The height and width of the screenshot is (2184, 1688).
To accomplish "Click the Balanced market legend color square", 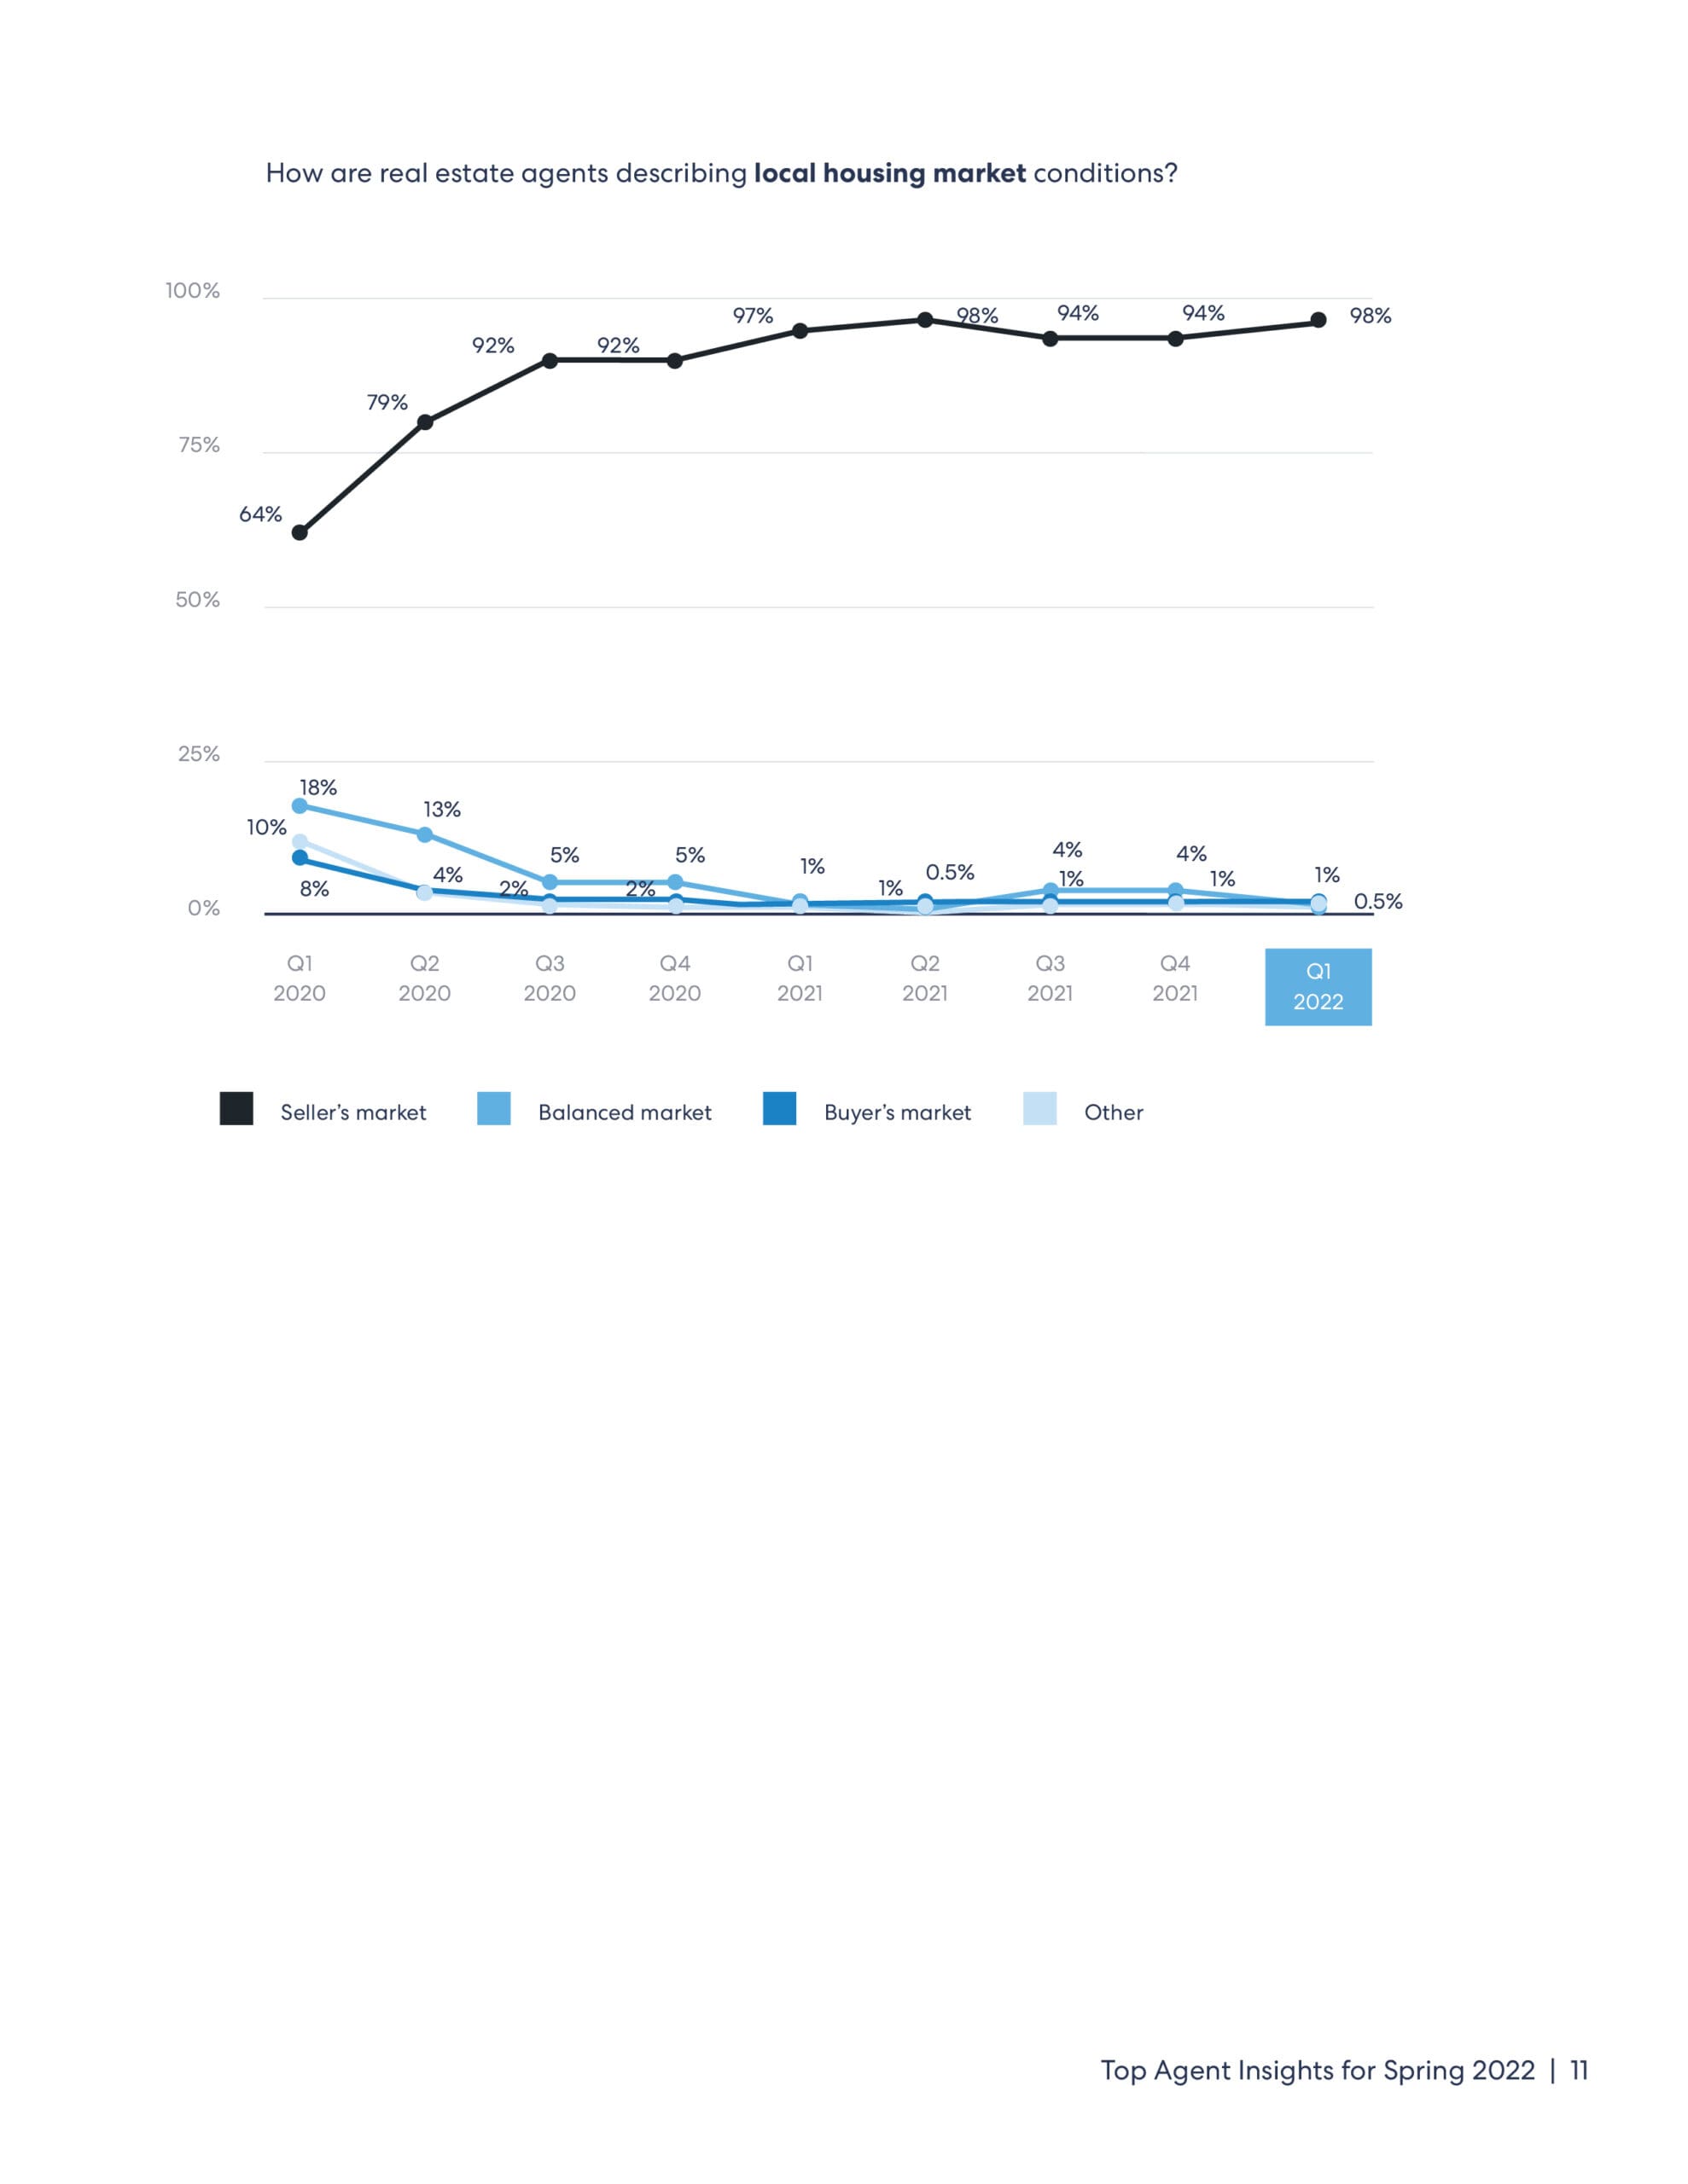I will [x=494, y=1108].
